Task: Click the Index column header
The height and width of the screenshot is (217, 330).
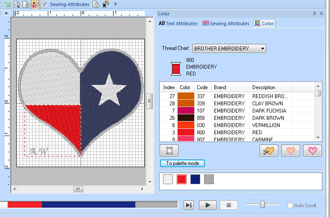Action: [x=169, y=87]
